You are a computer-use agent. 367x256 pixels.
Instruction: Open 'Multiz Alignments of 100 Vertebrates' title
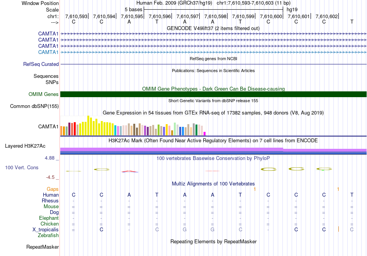(x=213, y=184)
